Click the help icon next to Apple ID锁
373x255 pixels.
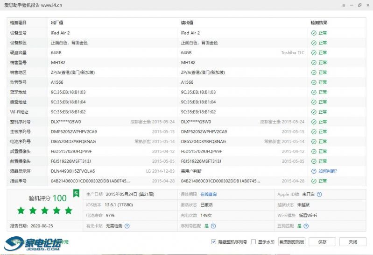click(319, 195)
